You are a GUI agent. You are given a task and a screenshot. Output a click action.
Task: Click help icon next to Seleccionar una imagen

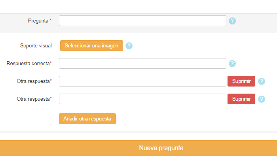(x=129, y=46)
